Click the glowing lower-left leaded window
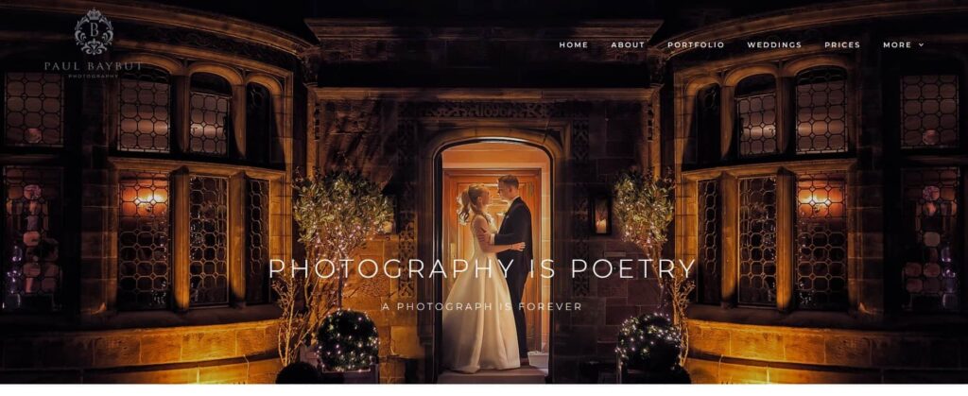Screen dimensions: 968x396 click(144, 241)
